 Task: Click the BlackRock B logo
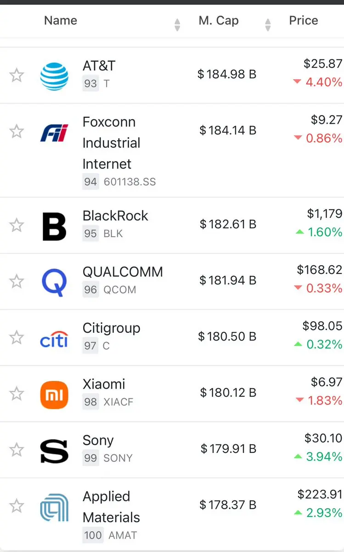click(54, 226)
